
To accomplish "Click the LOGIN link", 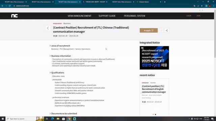I will pyautogui.click(x=189, y=16).
